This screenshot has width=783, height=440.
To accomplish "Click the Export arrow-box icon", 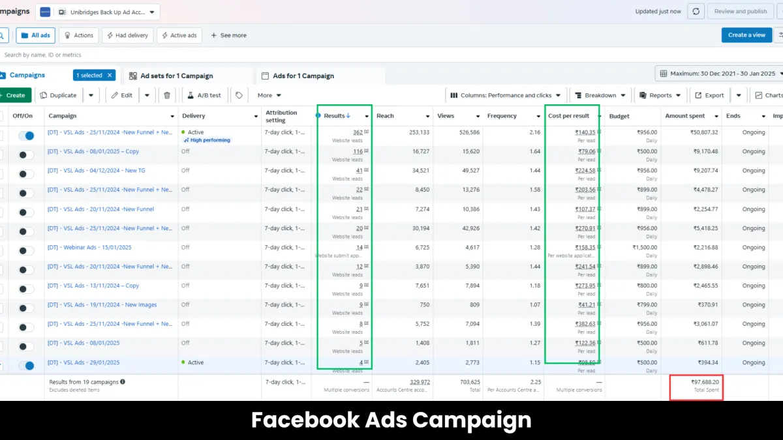I will (x=698, y=95).
